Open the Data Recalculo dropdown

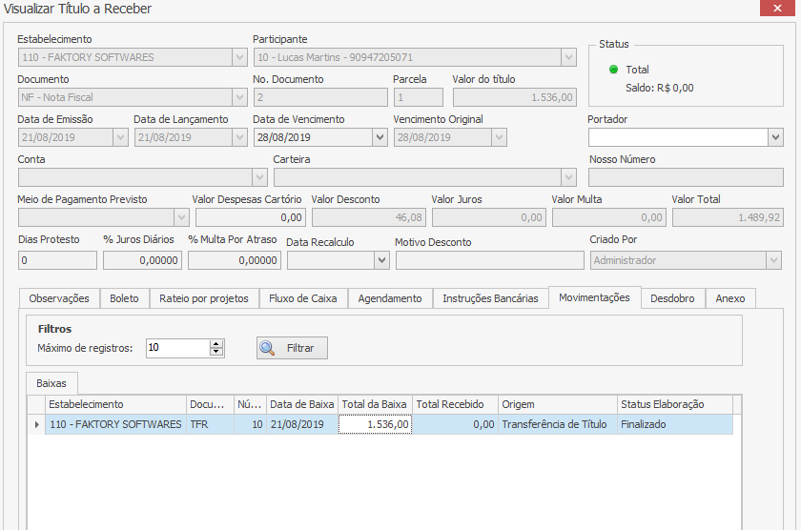[381, 259]
